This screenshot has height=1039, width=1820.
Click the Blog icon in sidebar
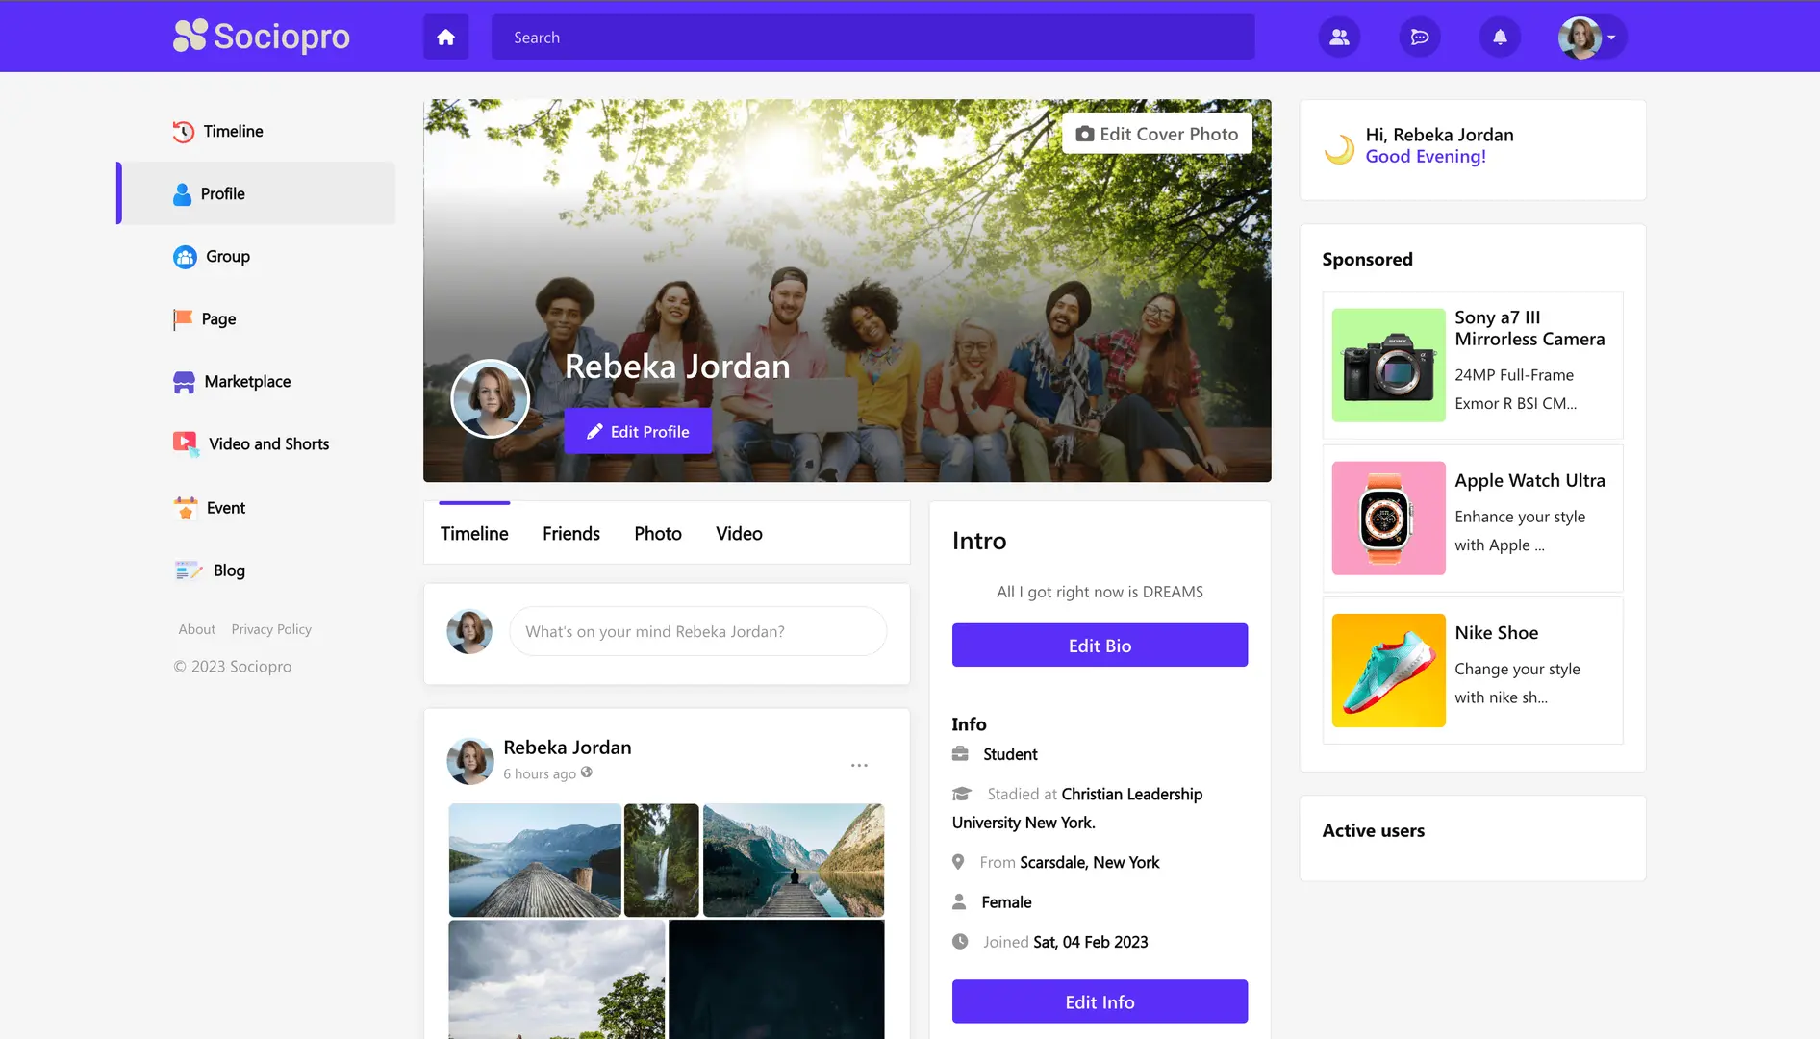188,570
